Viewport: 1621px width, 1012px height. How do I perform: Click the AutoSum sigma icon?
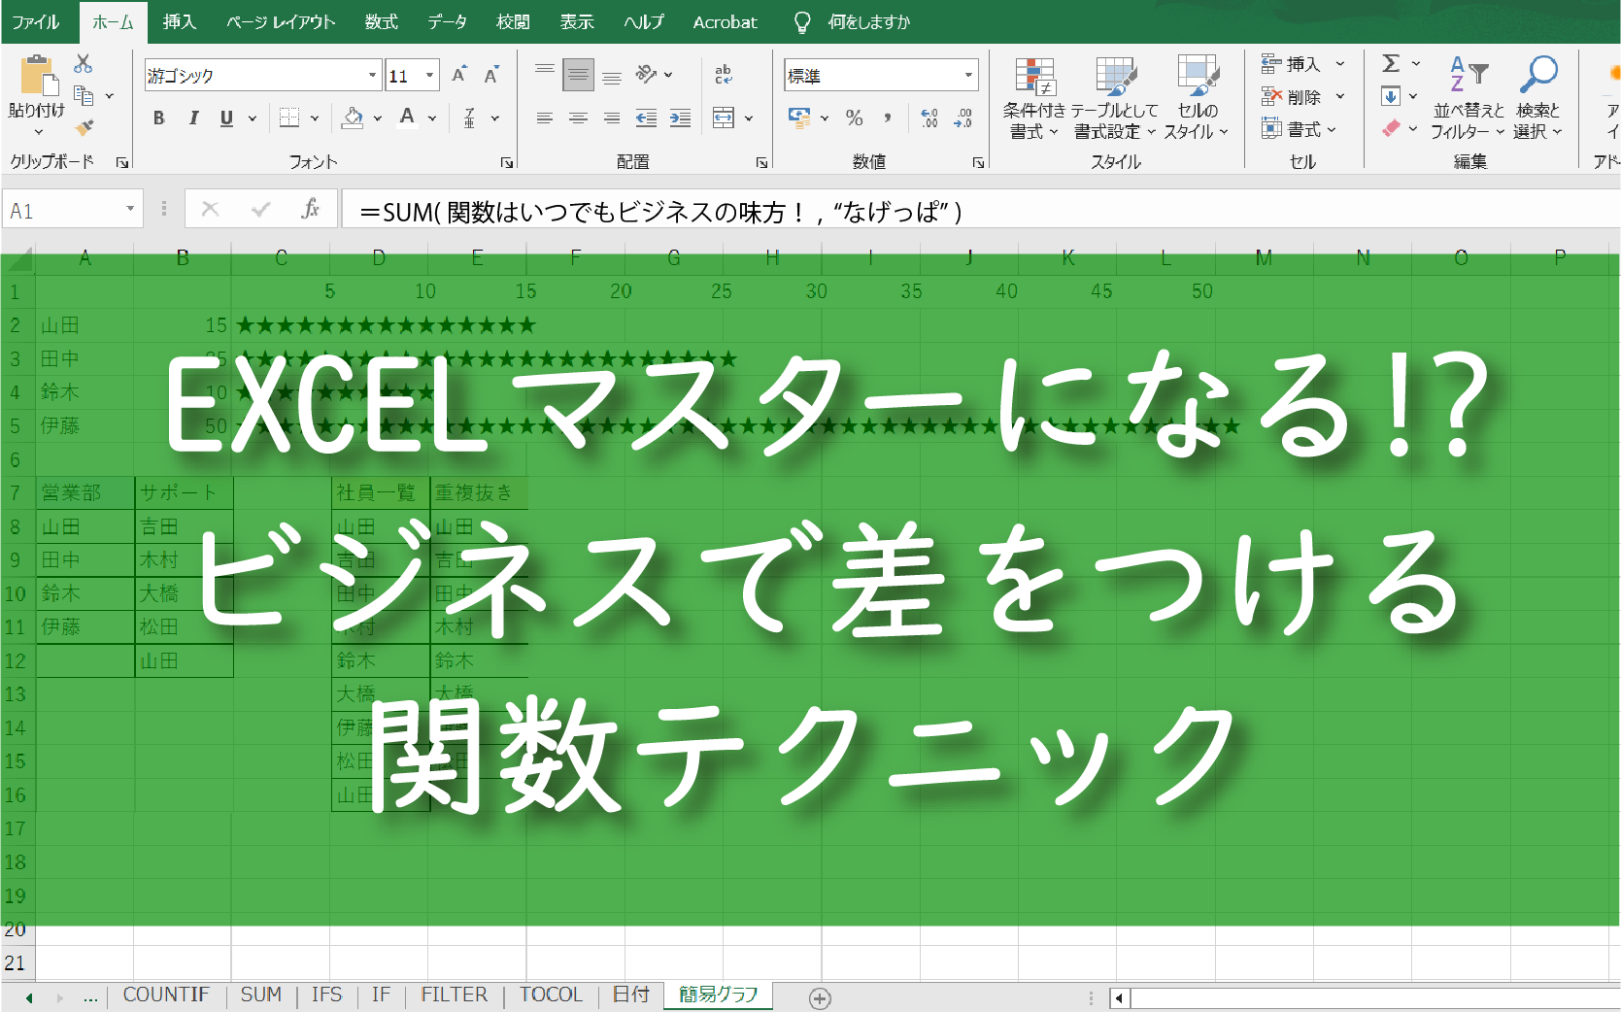tap(1391, 64)
